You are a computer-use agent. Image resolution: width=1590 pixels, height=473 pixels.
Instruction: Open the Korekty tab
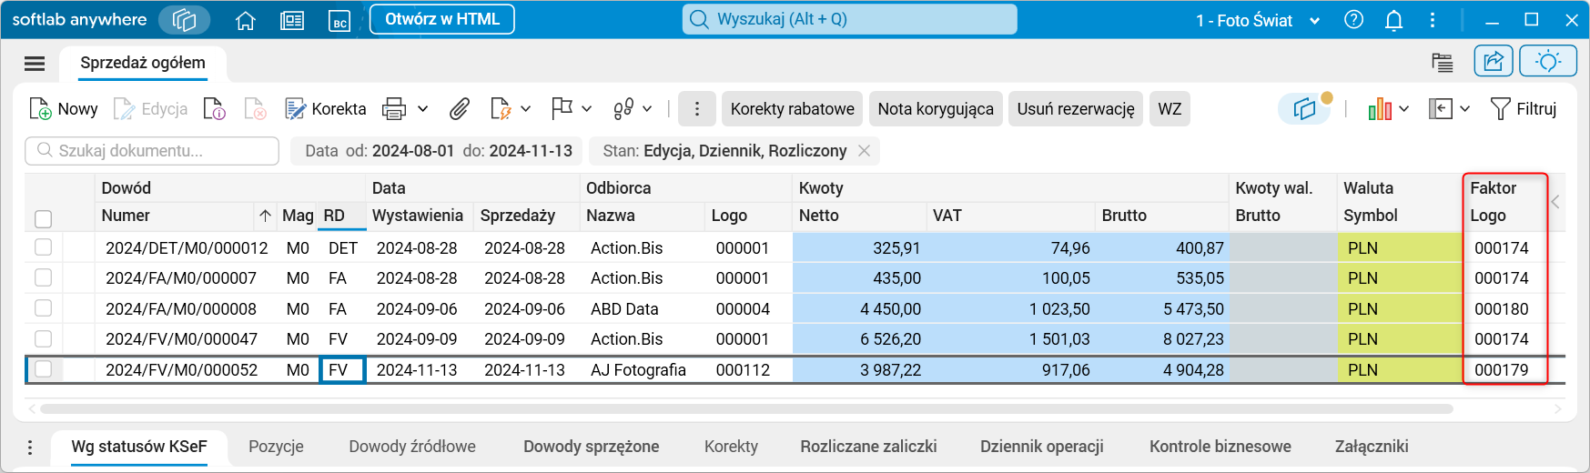(x=731, y=447)
